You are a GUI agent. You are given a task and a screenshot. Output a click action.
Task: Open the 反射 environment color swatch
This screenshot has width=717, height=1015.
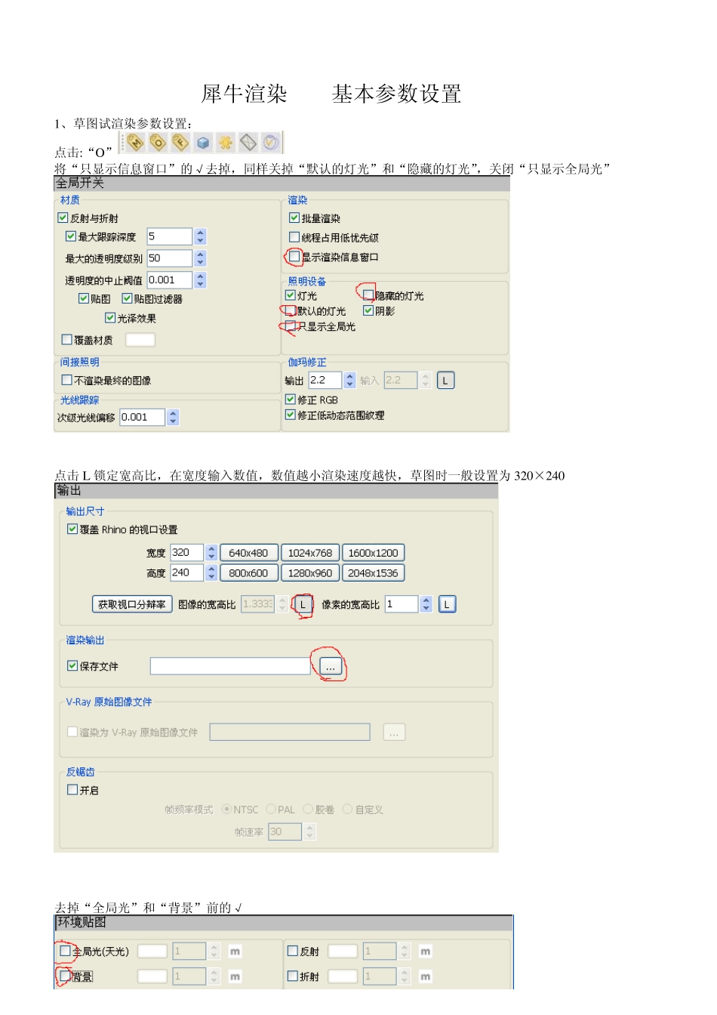pos(343,951)
